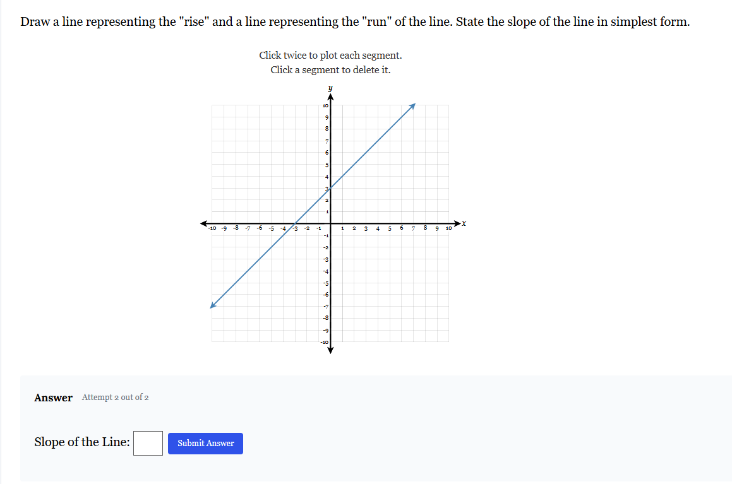Click the instruction text about plotting segments
Image resolution: width=732 pixels, height=484 pixels.
330,56
